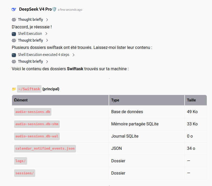Select audio-sessions.db-shm file name
This screenshot has width=212, height=186.
[37, 124]
